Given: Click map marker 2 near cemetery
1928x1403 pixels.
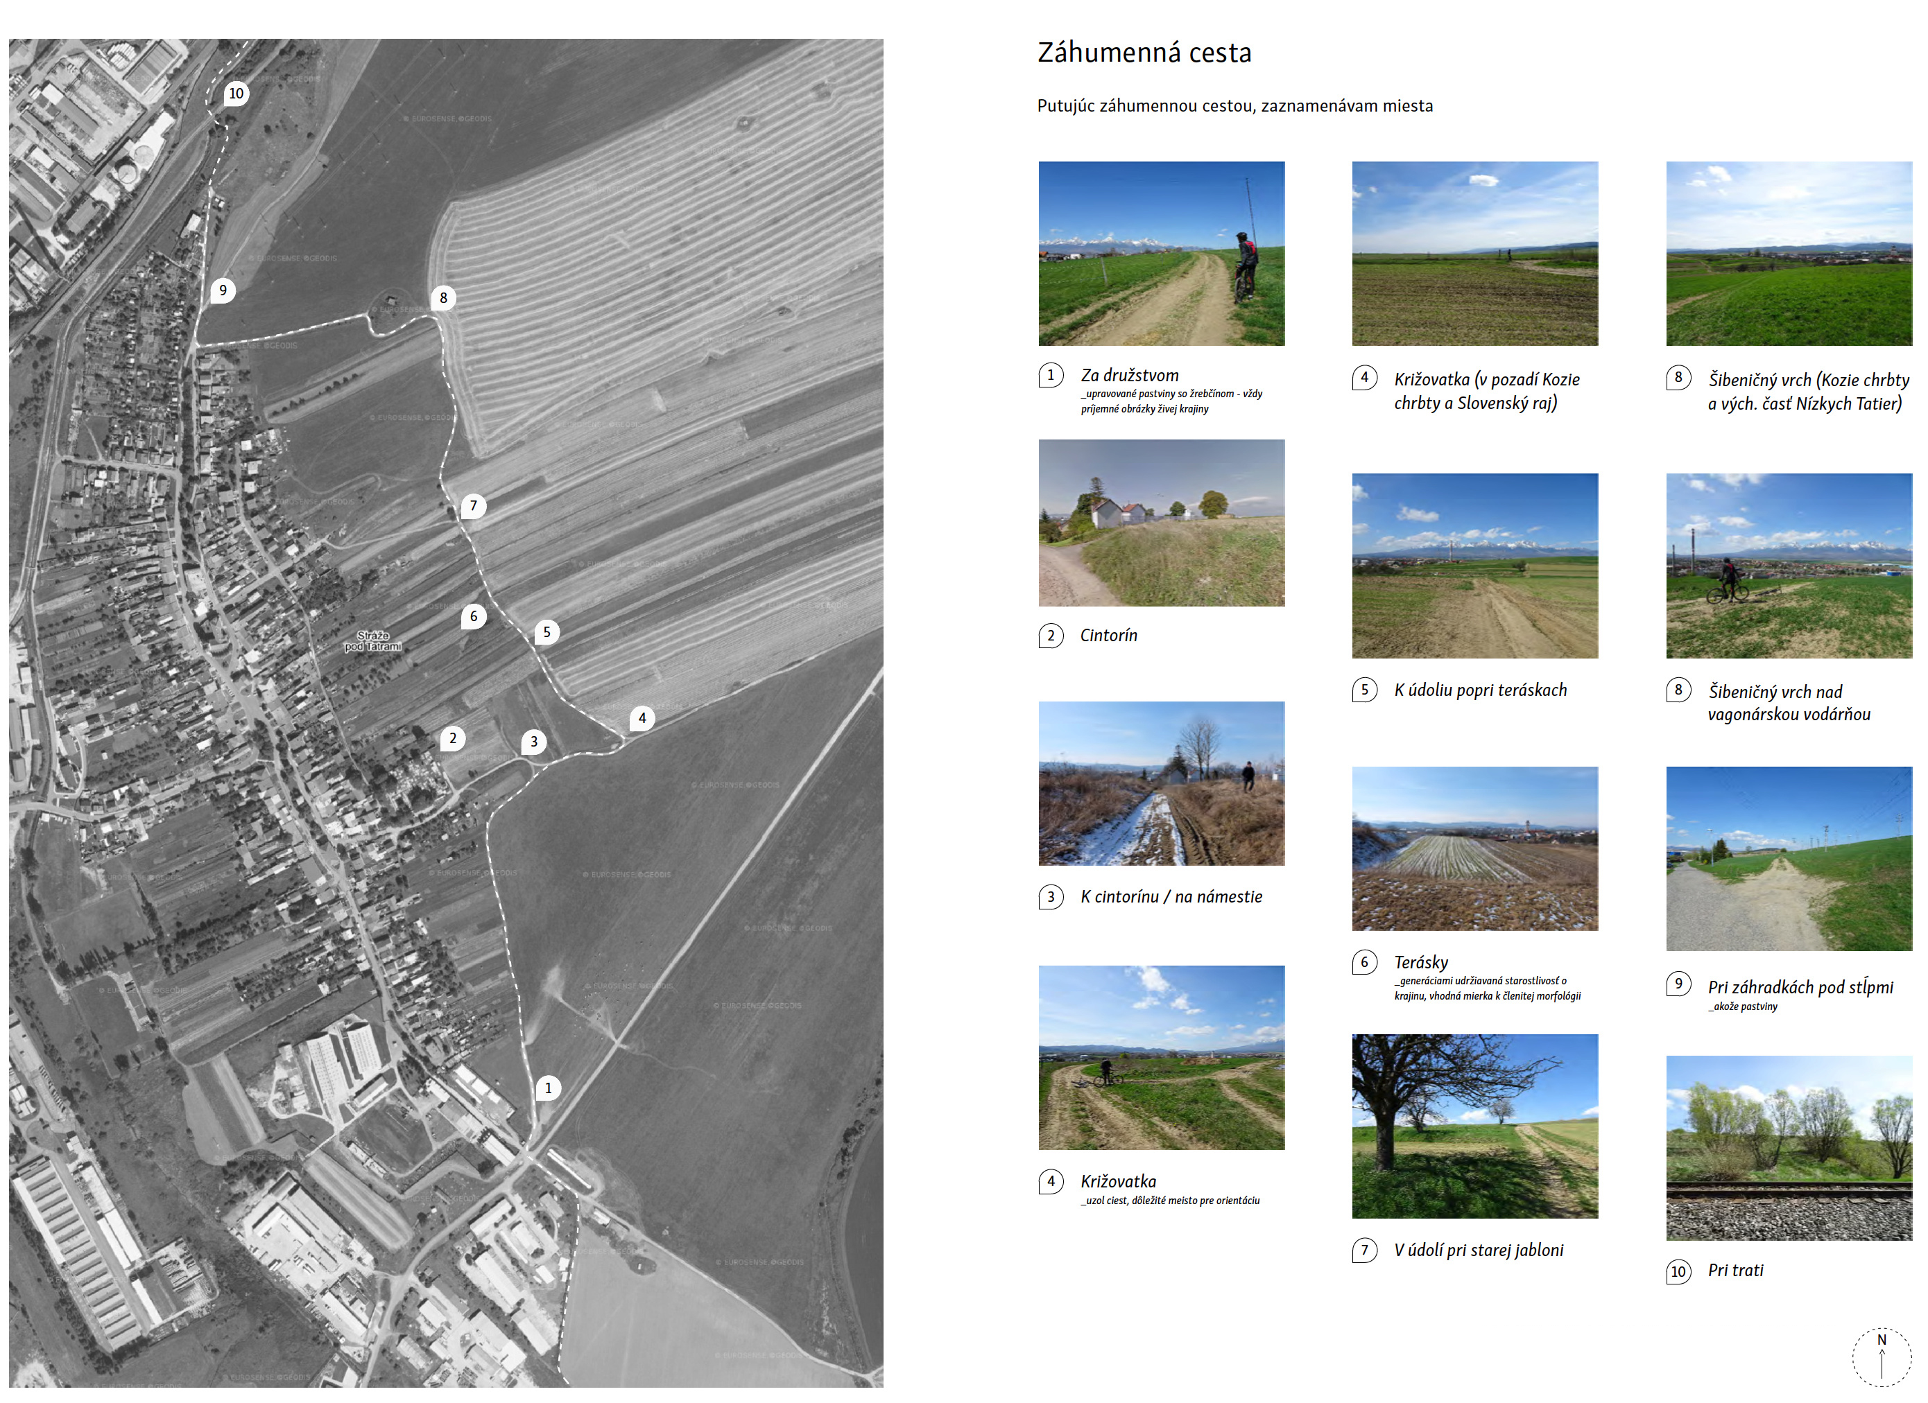Looking at the screenshot, I should coord(452,738).
